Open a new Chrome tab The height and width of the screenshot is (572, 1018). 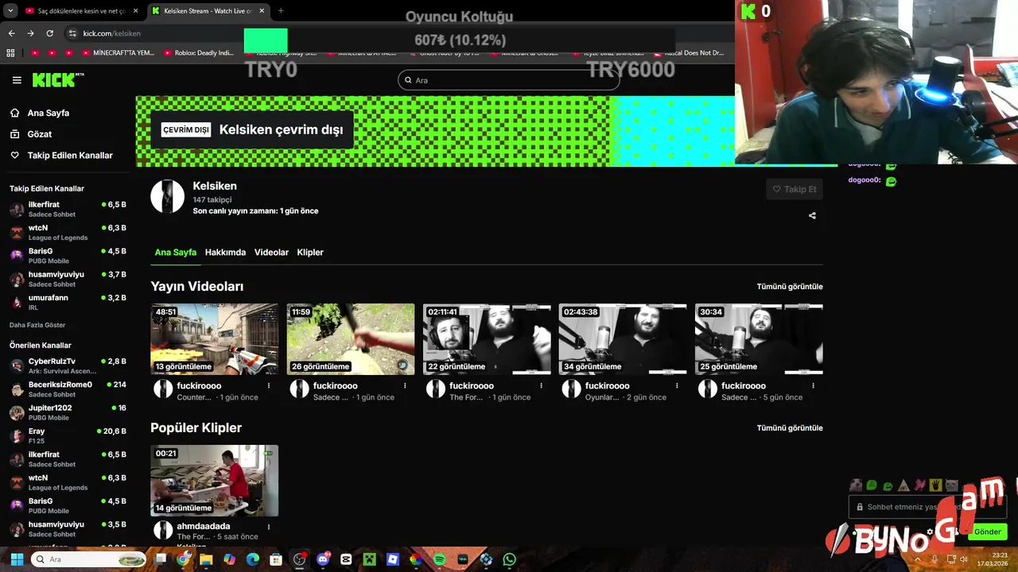tap(280, 11)
